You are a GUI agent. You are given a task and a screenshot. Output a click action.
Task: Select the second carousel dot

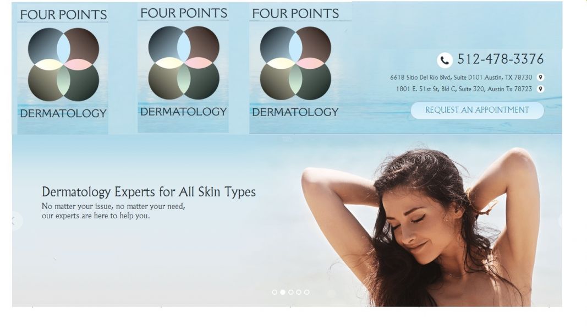tap(283, 292)
